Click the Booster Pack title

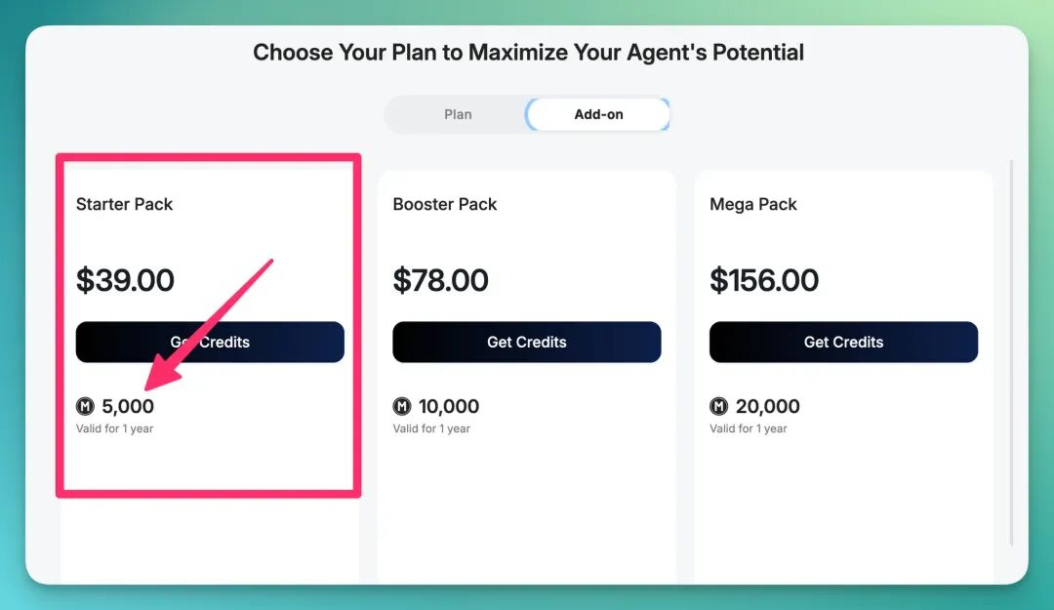445,204
